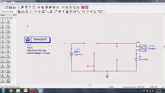The height and width of the screenshot is (93, 165).
Task: Open Chrome from the taskbar
Action: 11,91
